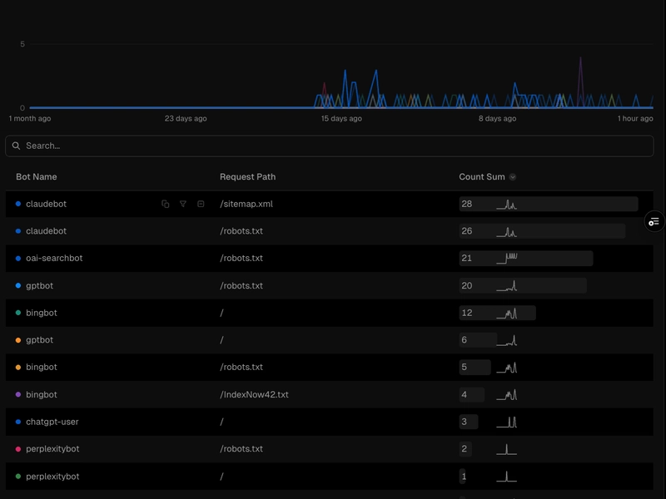Click '15 days ago' axis label
The width and height of the screenshot is (666, 499).
coord(341,119)
